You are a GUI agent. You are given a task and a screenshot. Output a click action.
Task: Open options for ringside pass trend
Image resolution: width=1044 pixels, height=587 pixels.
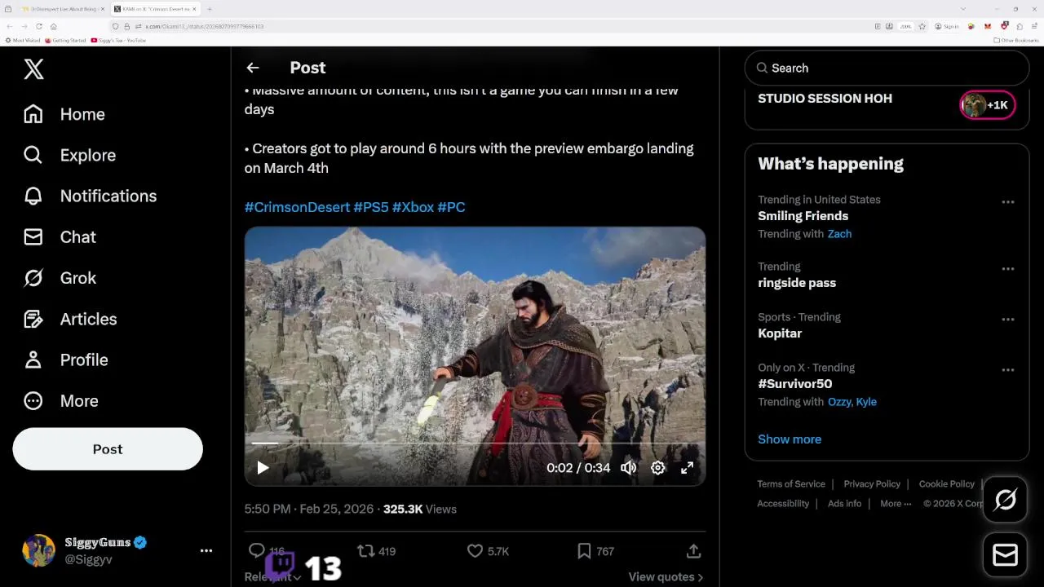coord(1008,269)
